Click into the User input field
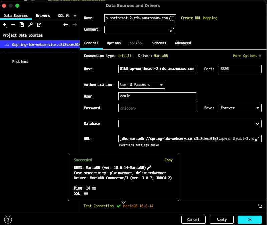Viewport: 267px width, 225px height. (x=157, y=96)
